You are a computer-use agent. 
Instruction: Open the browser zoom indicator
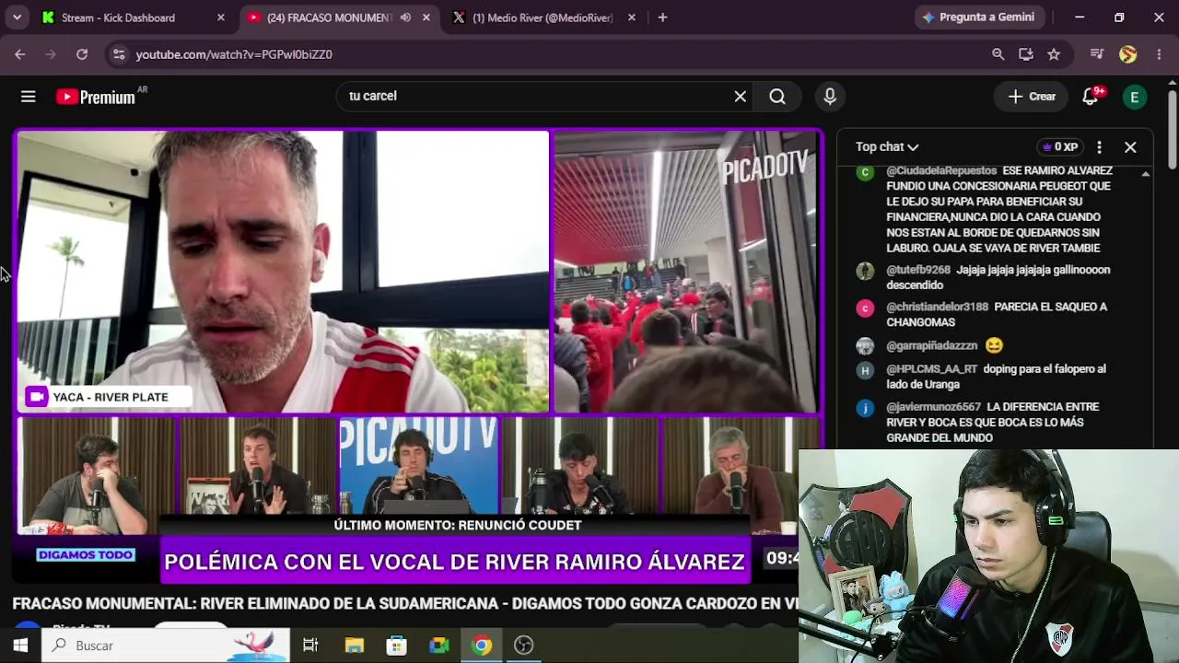(x=998, y=54)
